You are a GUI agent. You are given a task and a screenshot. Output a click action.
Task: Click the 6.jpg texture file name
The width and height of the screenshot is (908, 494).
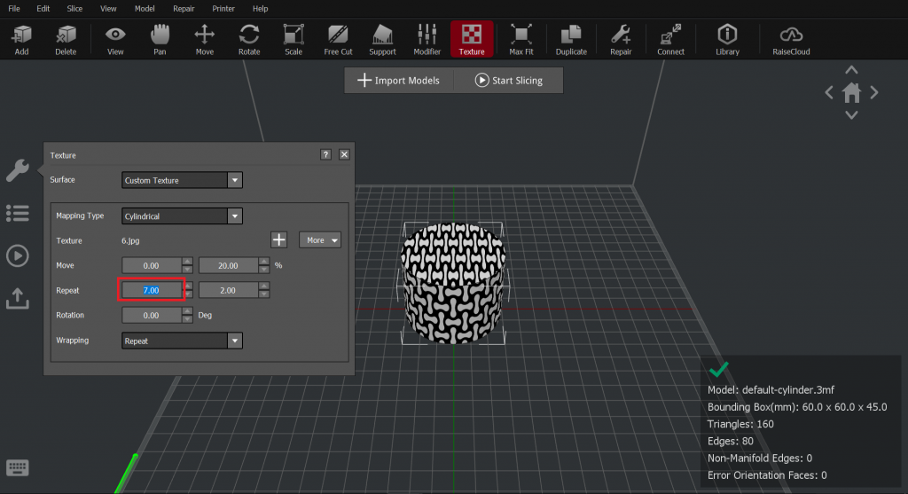[130, 240]
